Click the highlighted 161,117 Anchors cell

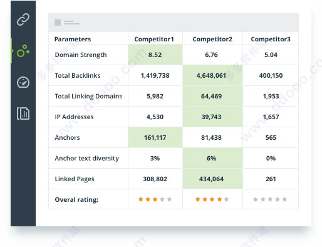[x=155, y=137]
